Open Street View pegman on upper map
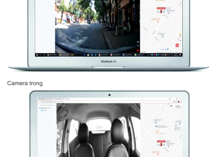 [x=180, y=35]
